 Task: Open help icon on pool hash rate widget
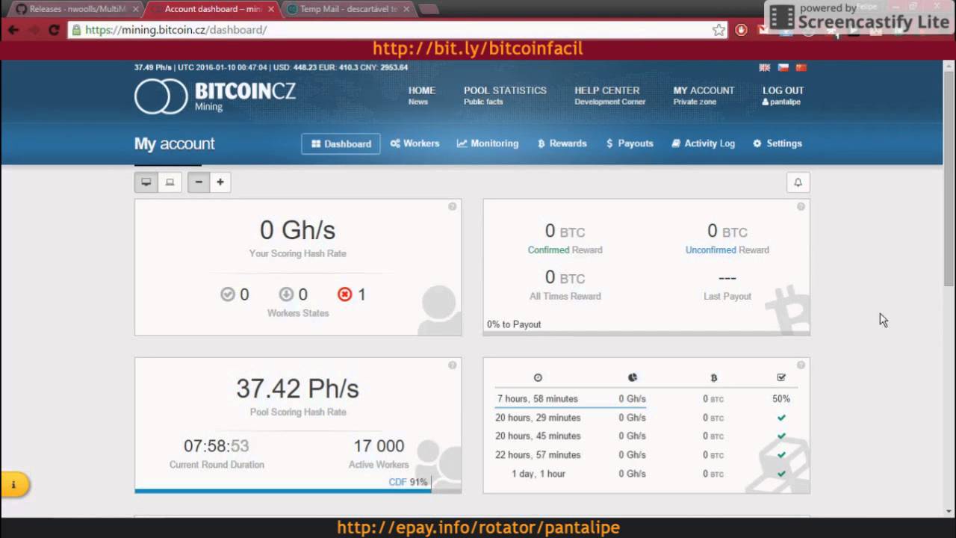pos(452,365)
